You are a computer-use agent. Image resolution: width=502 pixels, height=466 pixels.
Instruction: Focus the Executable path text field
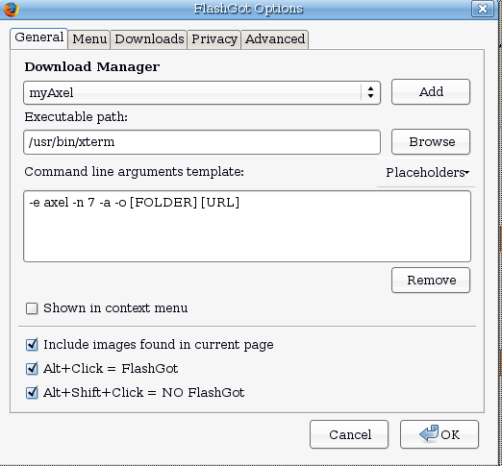202,142
